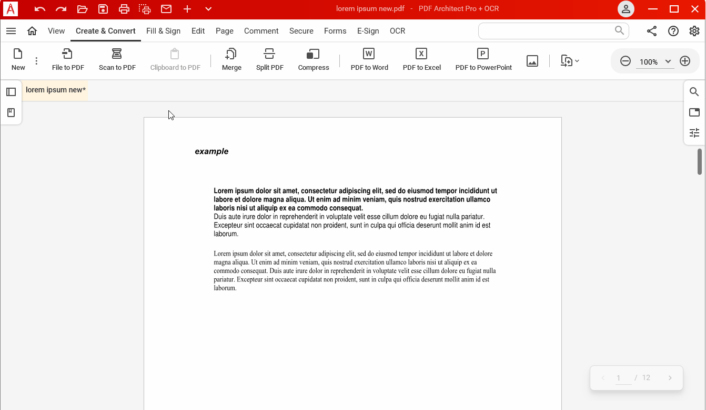Click the Compress tool

coord(314,60)
